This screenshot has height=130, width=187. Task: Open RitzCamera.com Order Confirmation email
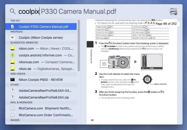41,115
